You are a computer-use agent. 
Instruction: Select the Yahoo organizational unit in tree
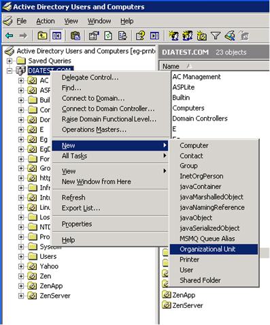[x=49, y=266]
